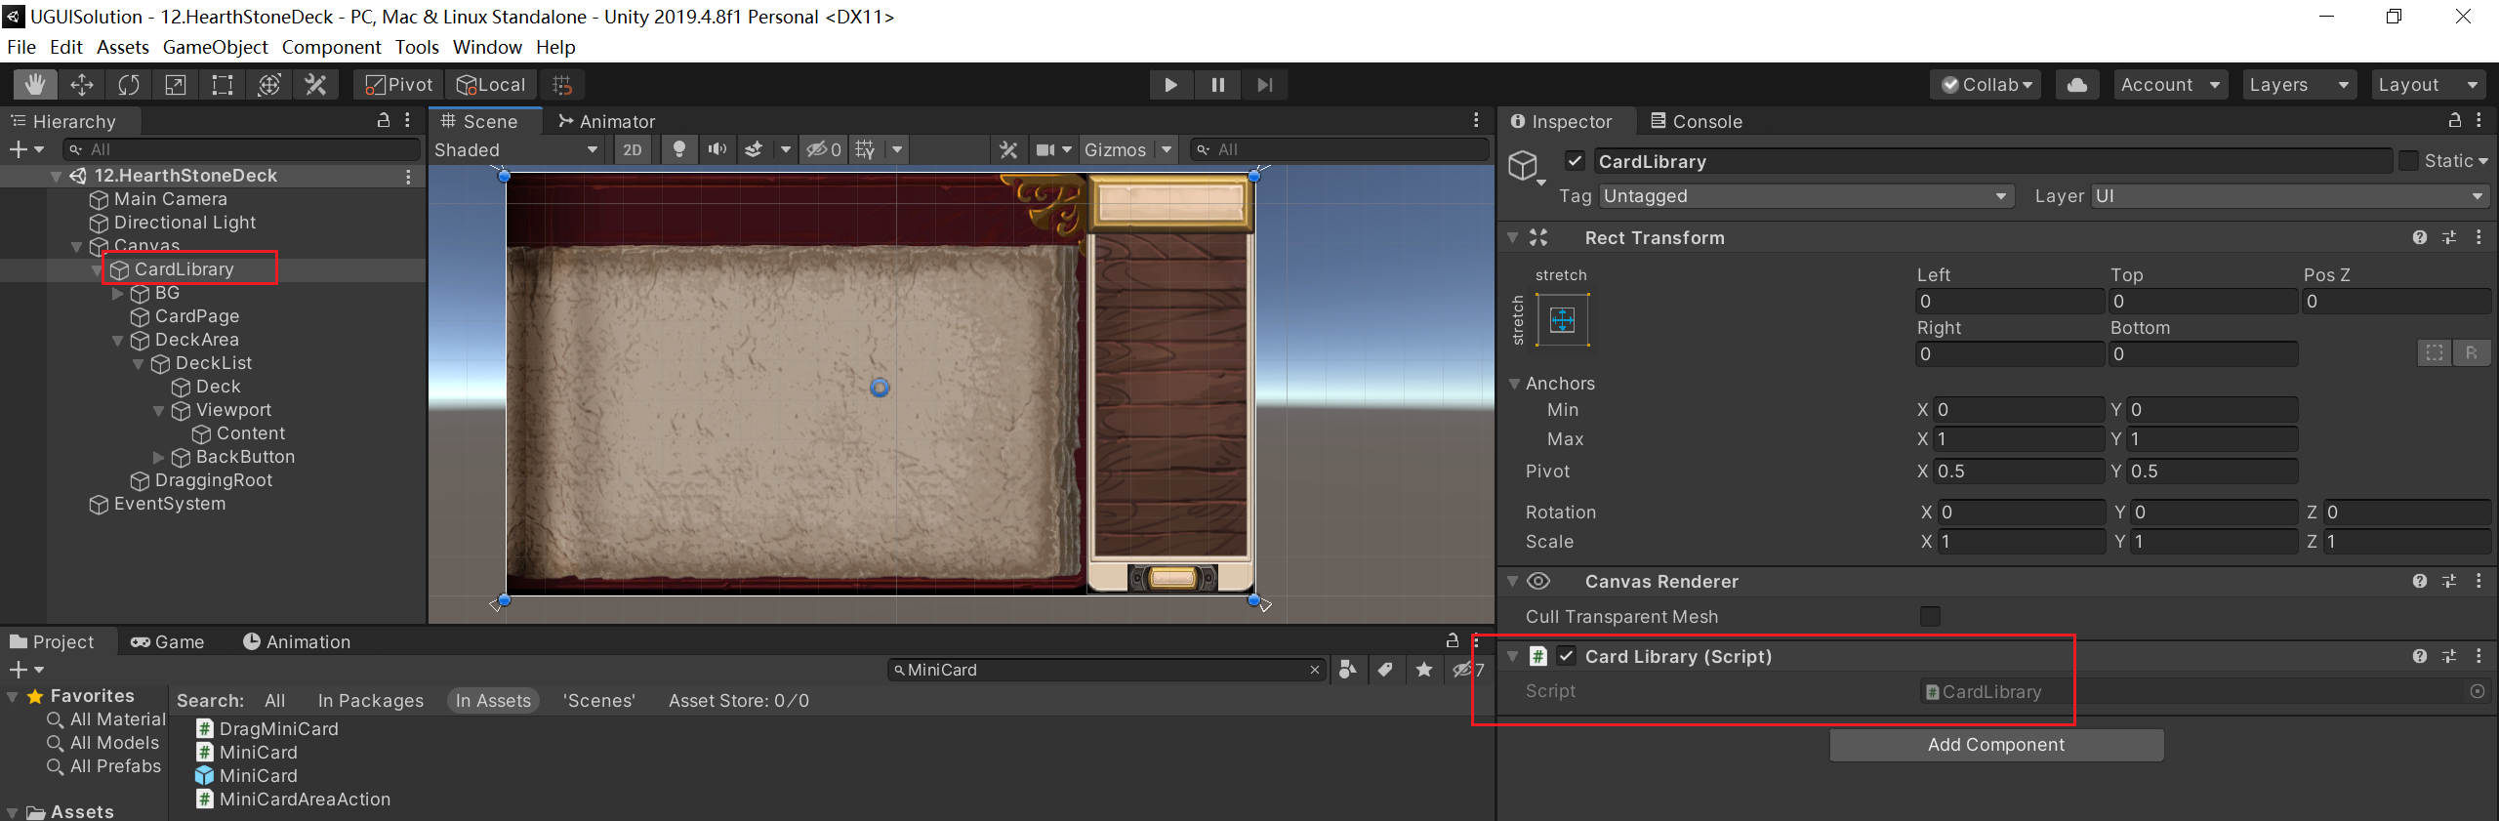The image size is (2499, 821).
Task: Toggle scene grid visibility icon
Action: coord(865,149)
